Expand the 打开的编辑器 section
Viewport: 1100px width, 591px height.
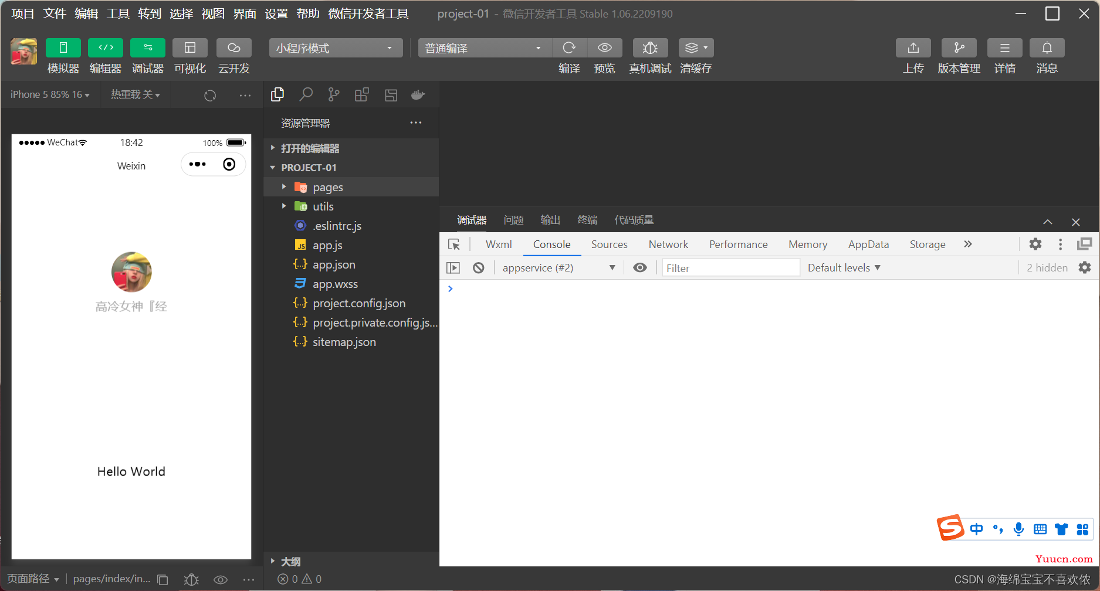(351, 148)
